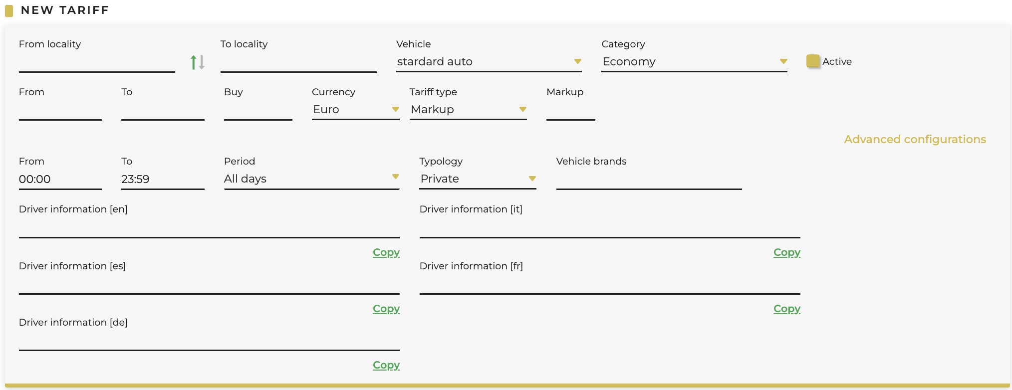Open the Typology dropdown showing Private
The image size is (1012, 390).
point(478,179)
